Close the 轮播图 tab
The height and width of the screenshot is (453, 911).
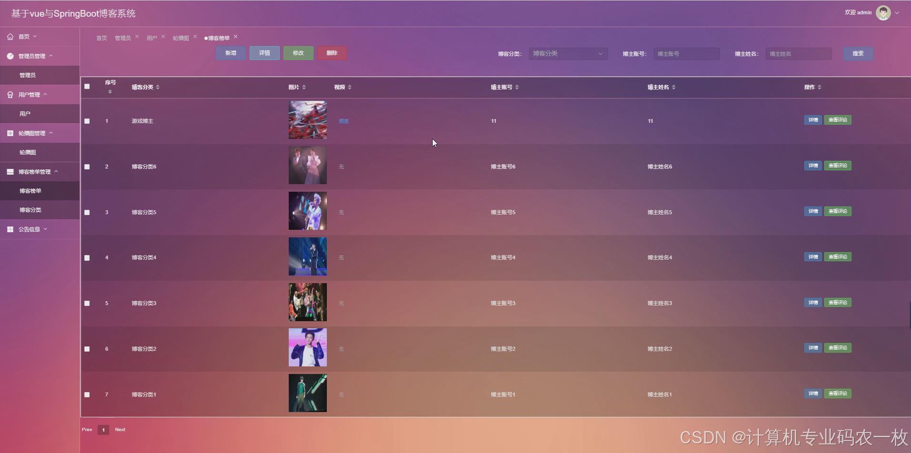(x=195, y=37)
